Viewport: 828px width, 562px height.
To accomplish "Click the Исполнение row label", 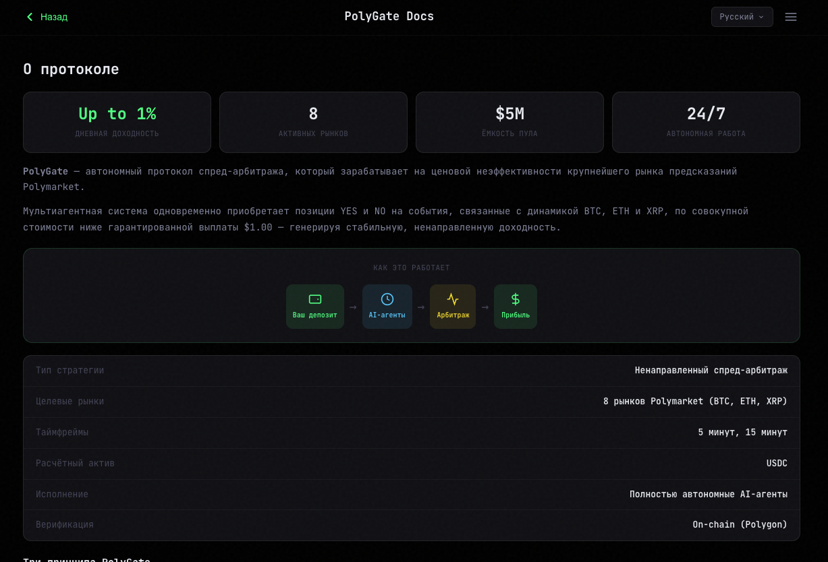I will point(62,495).
